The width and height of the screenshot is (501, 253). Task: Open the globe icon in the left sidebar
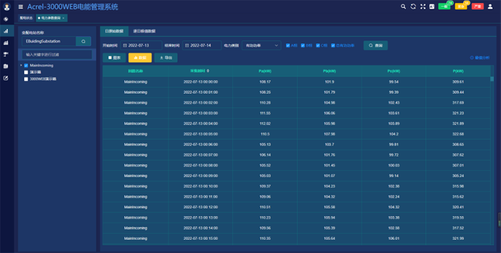click(x=6, y=19)
